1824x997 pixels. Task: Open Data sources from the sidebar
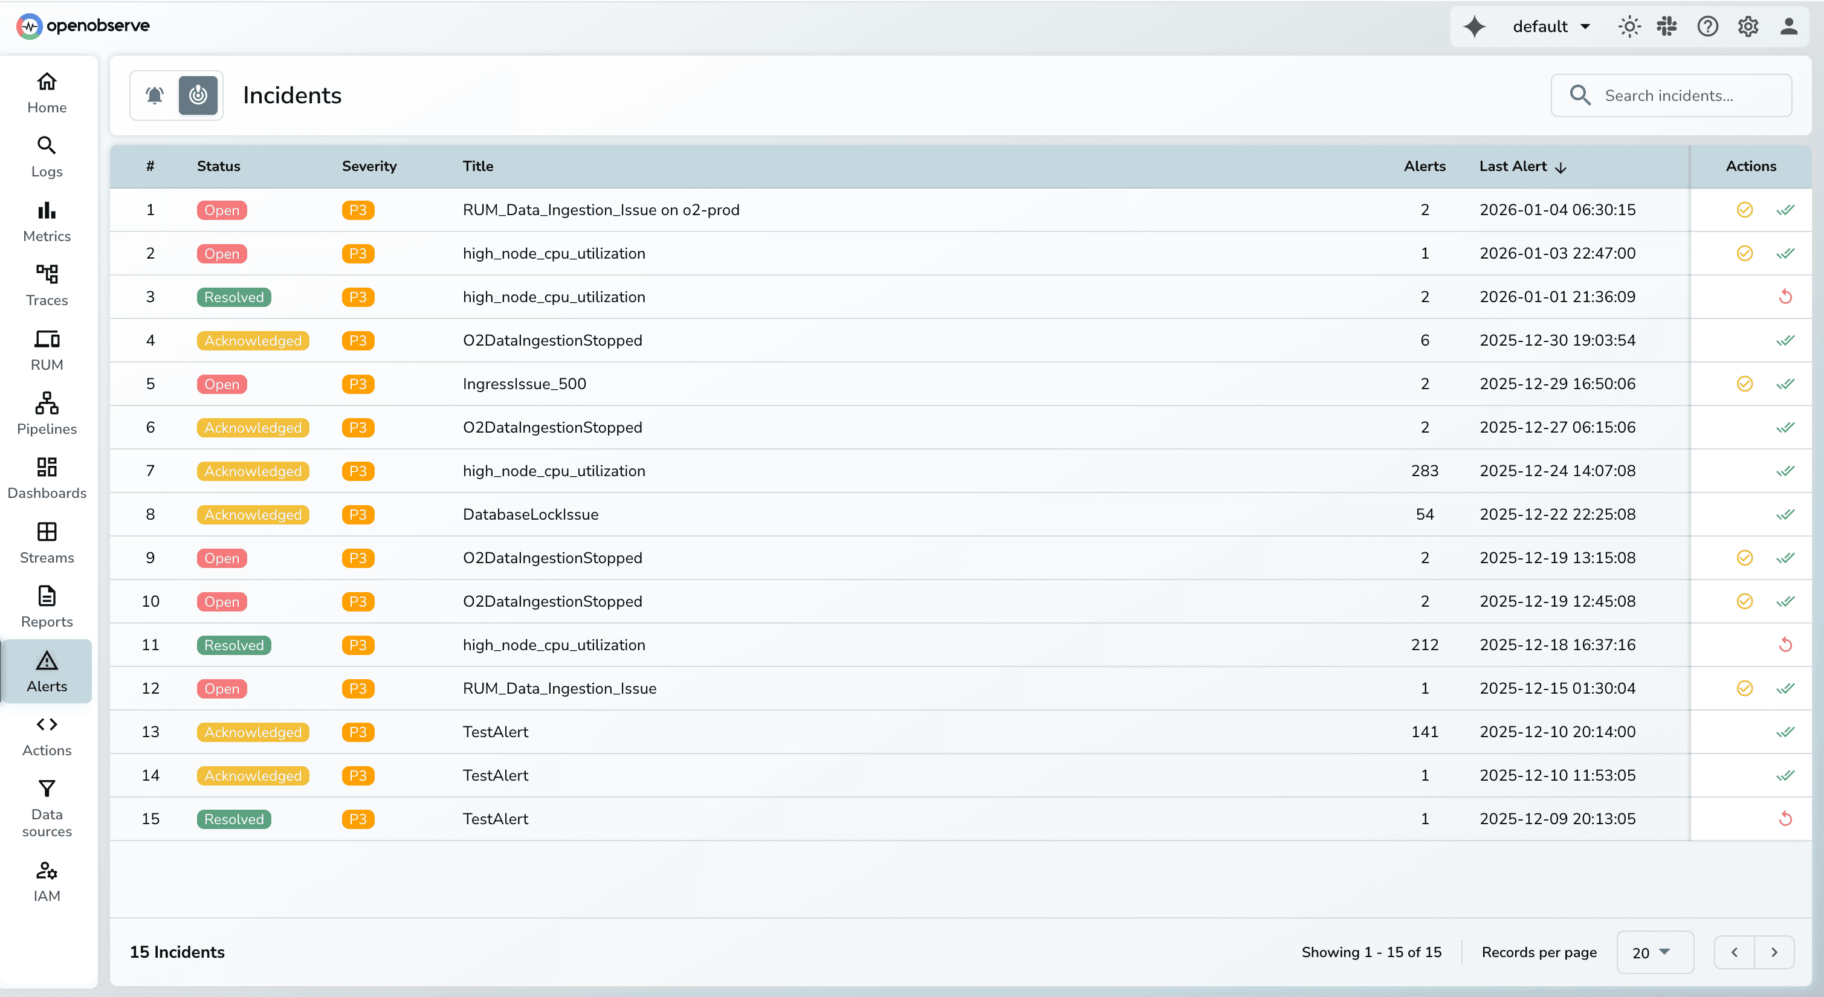tap(46, 807)
